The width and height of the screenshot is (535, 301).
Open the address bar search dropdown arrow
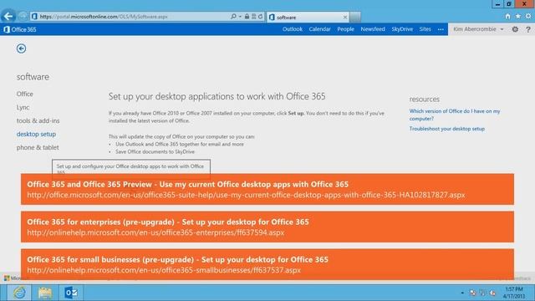tap(240, 17)
